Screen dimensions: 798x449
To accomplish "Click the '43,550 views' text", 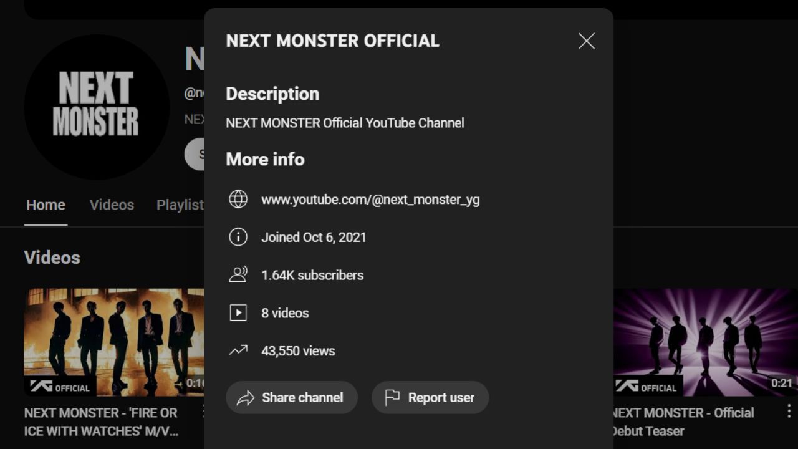I will tap(298, 350).
